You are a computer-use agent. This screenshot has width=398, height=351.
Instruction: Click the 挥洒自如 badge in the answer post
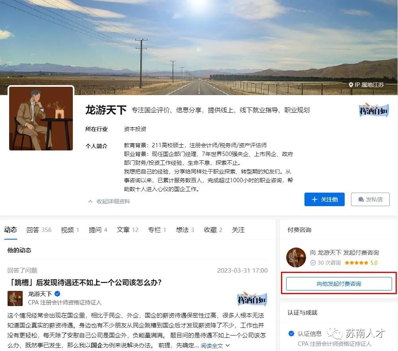point(252,299)
